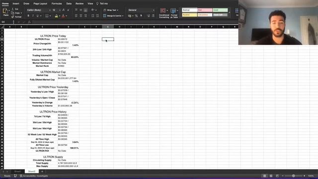
Task: Apply red font color
Action: (x=63, y=16)
